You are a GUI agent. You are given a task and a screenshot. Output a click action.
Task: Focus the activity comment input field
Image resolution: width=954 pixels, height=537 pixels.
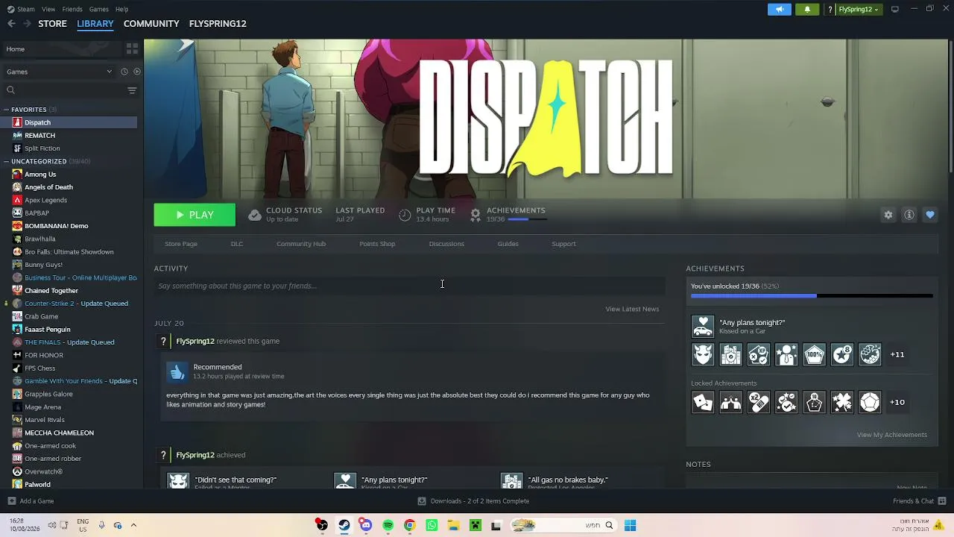click(409, 286)
